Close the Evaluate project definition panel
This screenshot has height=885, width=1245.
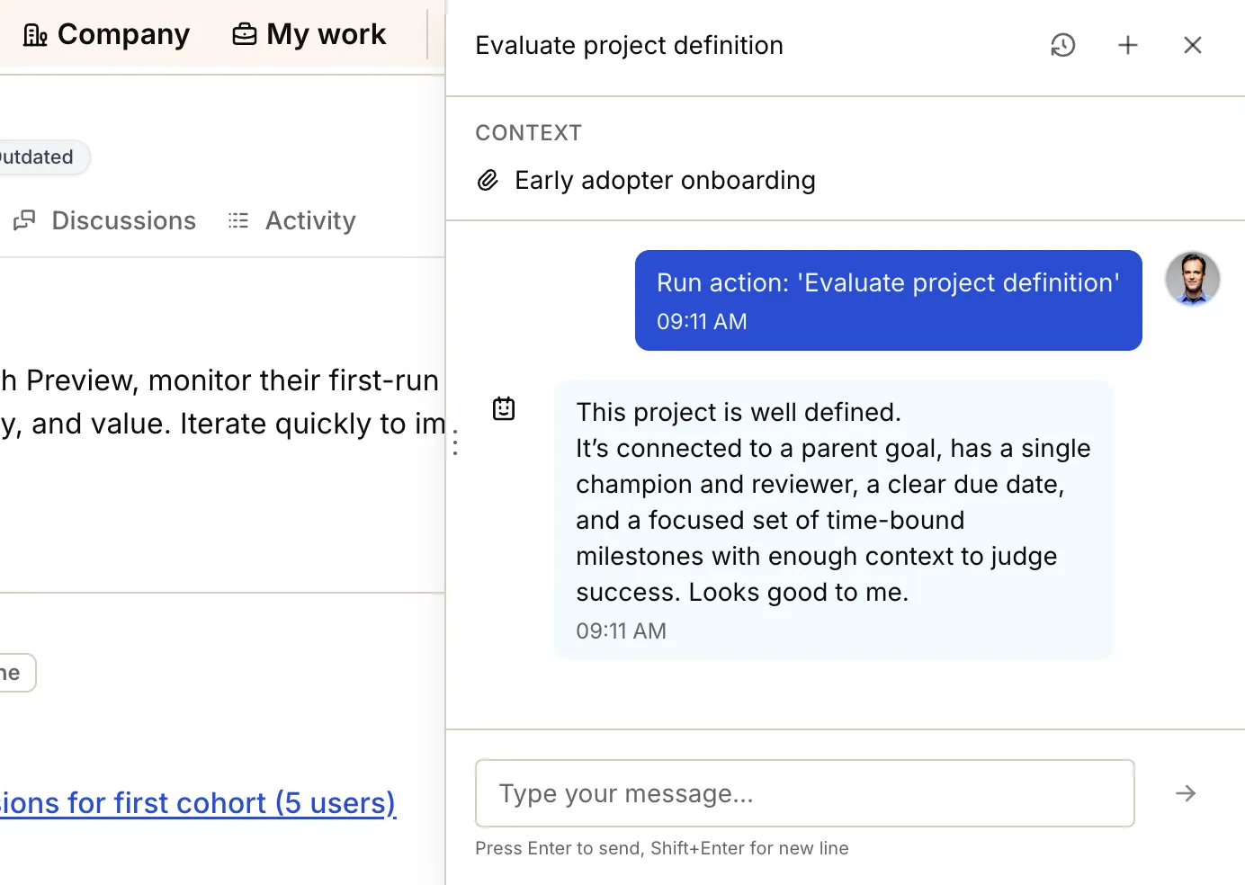[1192, 45]
